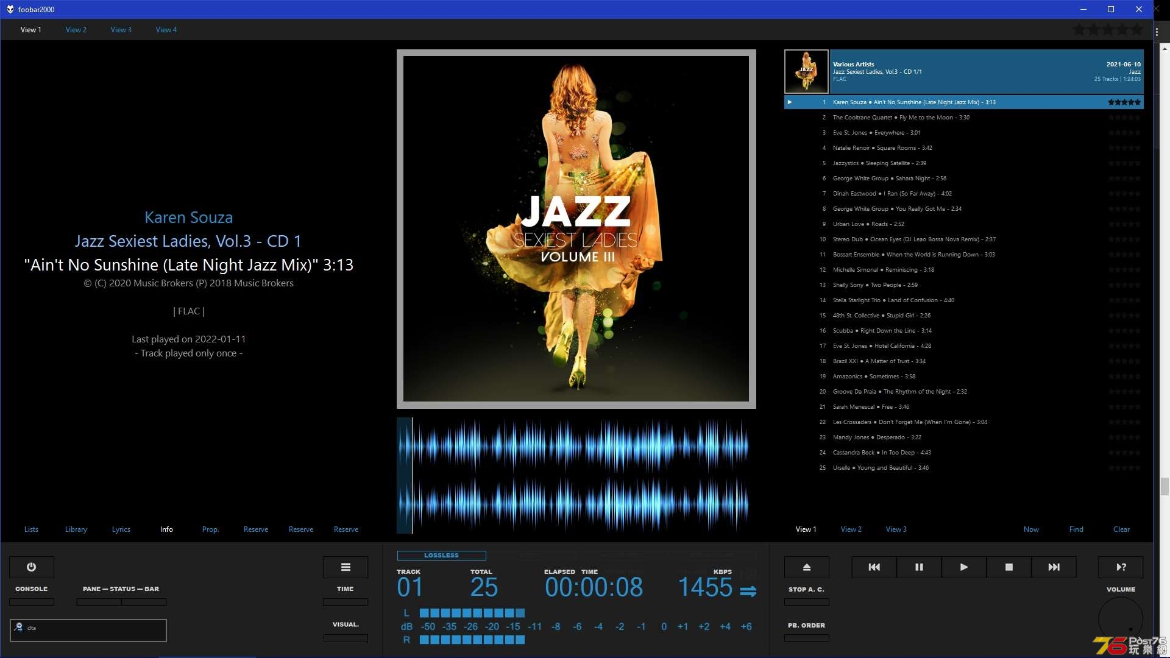1170x658 pixels.
Task: Select track 19 Amazonics Sometimes
Action: click(963, 376)
